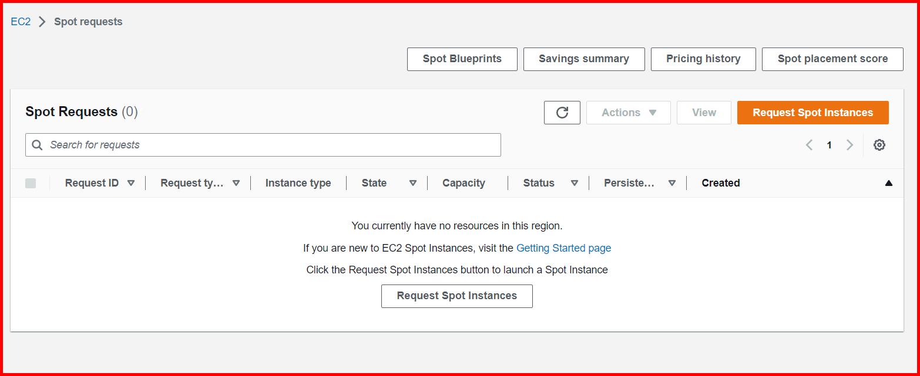Viewport: 920px width, 376px height.
Task: Click the Spot placement score button
Action: point(832,59)
